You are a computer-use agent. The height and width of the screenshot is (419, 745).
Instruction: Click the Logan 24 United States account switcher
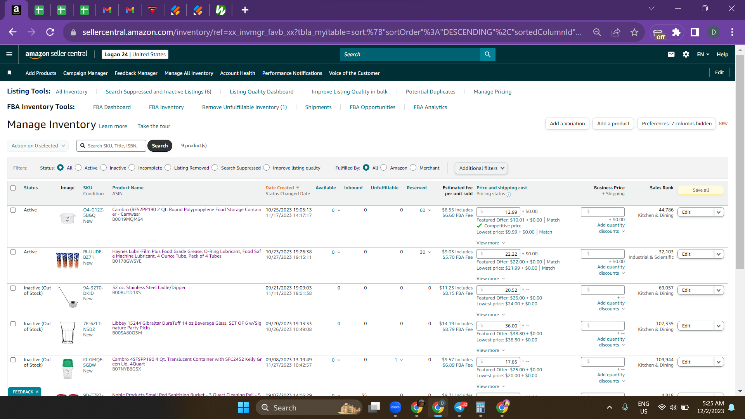coord(135,54)
